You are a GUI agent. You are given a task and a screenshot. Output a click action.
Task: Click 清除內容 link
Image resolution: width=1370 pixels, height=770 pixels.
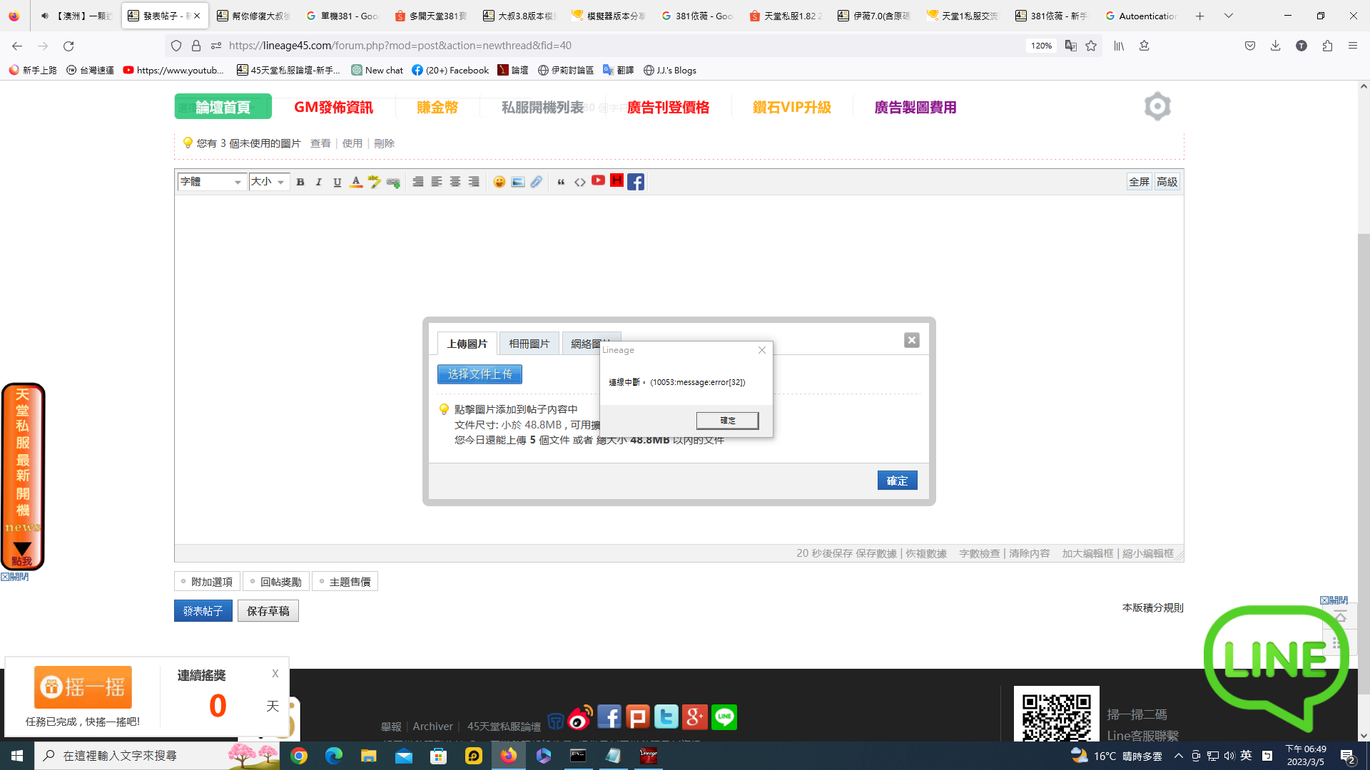coord(1029,554)
